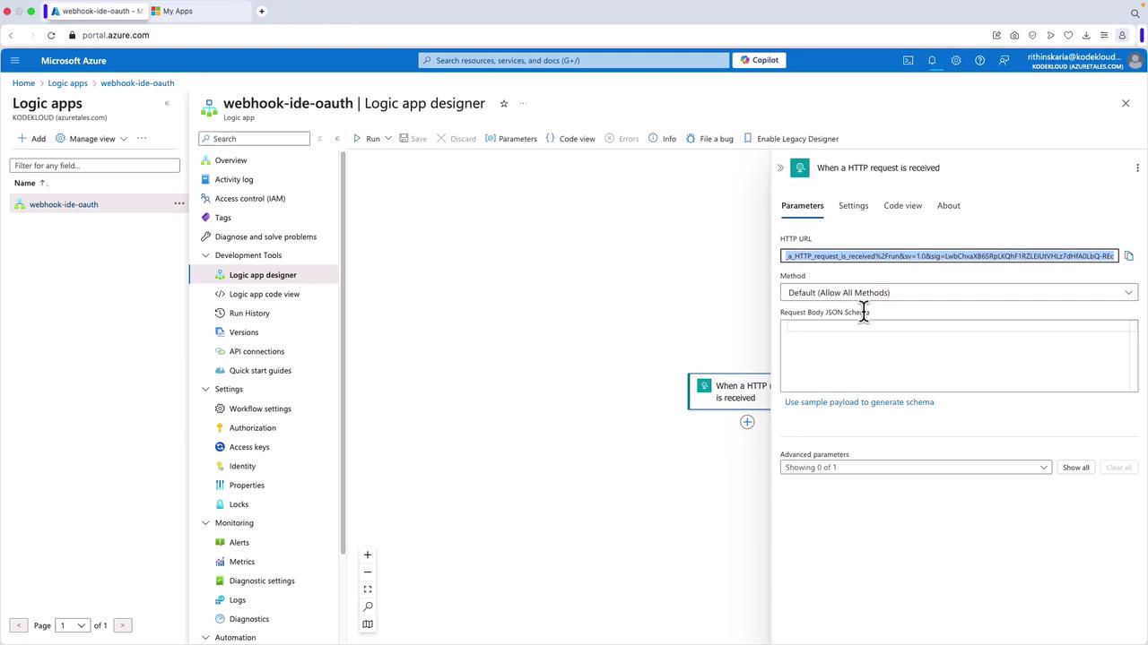Favorite the webhook-ide-oauth logic app
The image size is (1148, 645).
(x=504, y=103)
